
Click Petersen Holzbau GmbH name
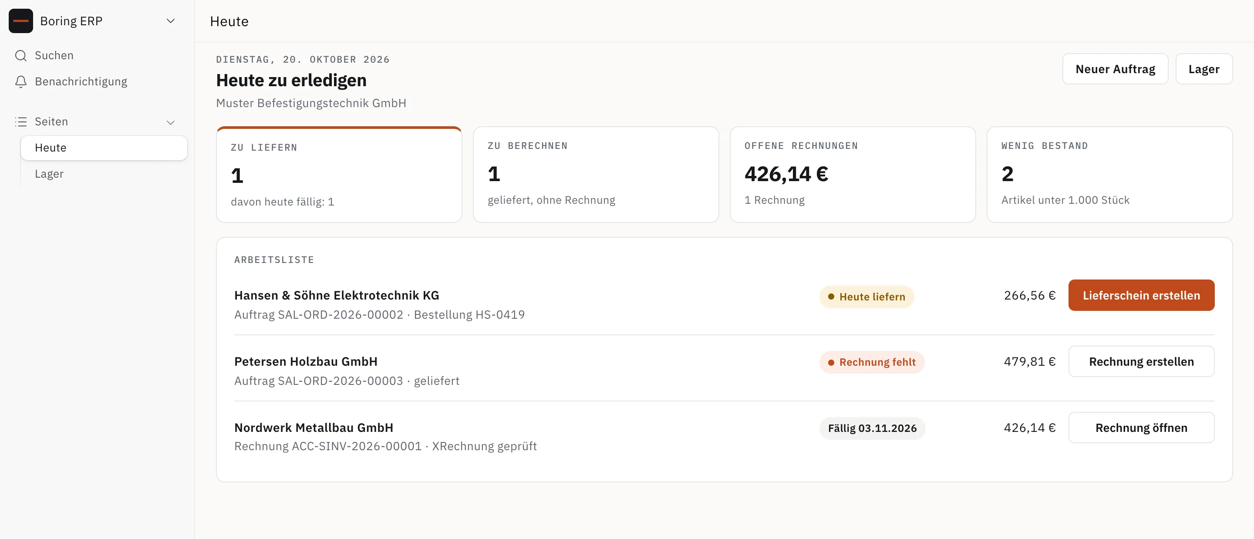tap(306, 361)
